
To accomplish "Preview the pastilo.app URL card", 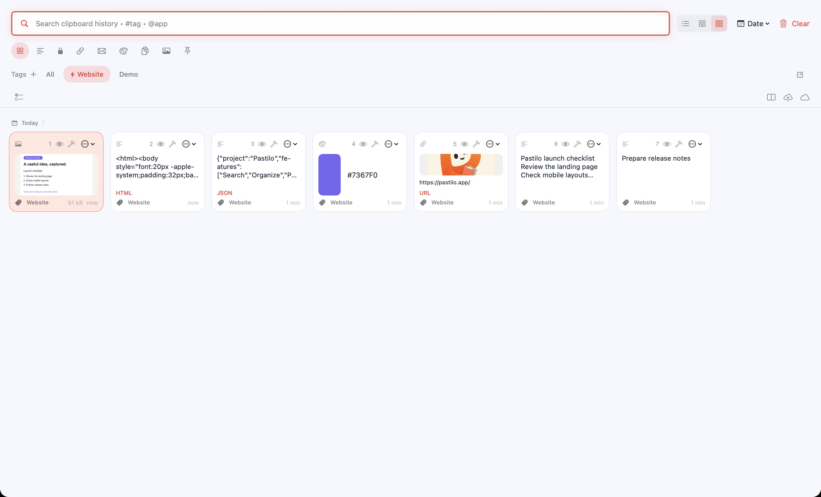I will [x=464, y=144].
